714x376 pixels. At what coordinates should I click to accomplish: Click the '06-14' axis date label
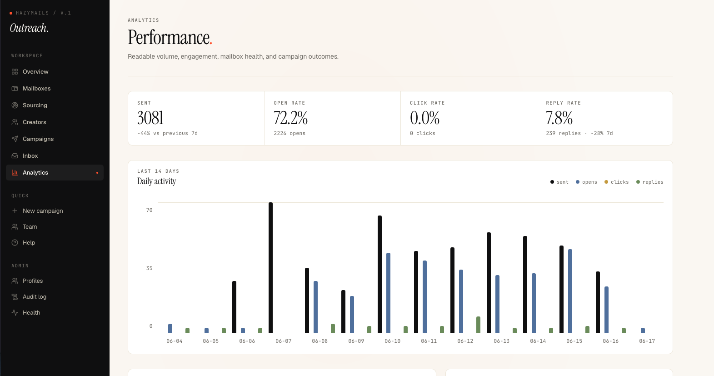coord(538,341)
